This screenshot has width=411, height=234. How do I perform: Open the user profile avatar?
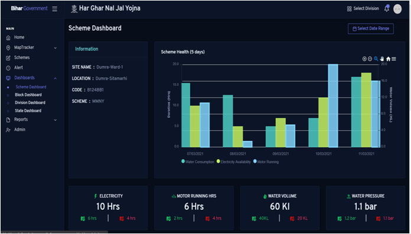click(397, 9)
